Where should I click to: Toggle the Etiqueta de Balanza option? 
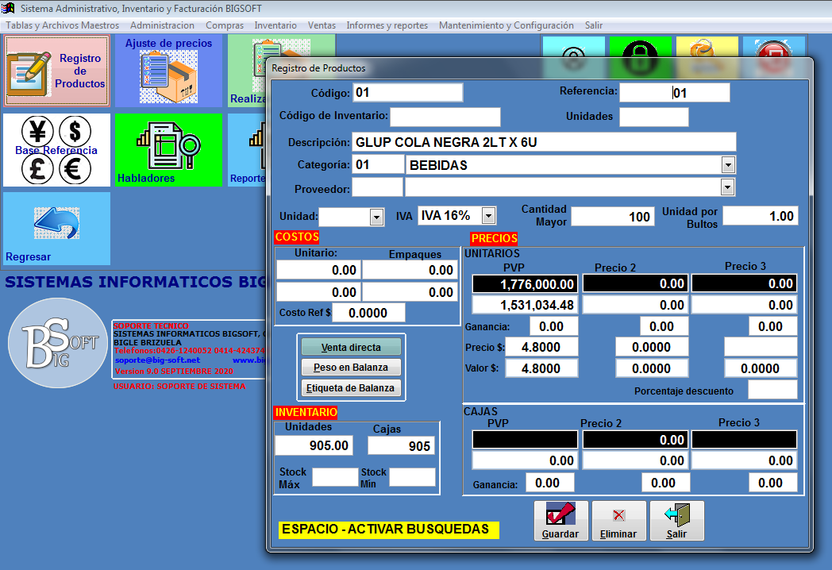[x=351, y=388]
